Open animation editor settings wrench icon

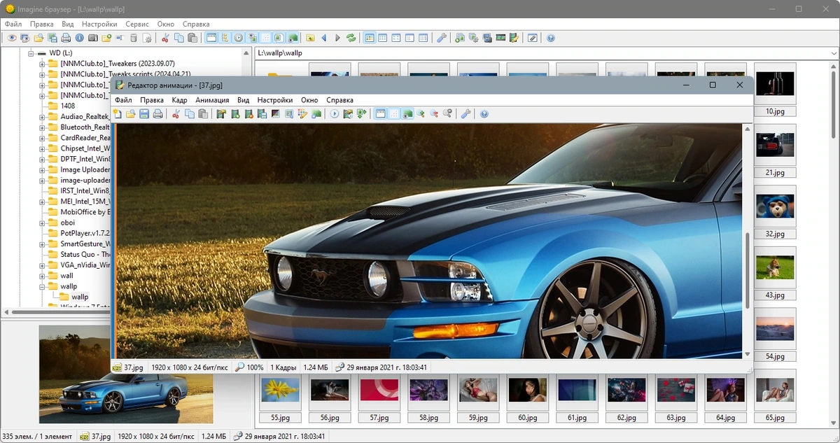pyautogui.click(x=465, y=113)
